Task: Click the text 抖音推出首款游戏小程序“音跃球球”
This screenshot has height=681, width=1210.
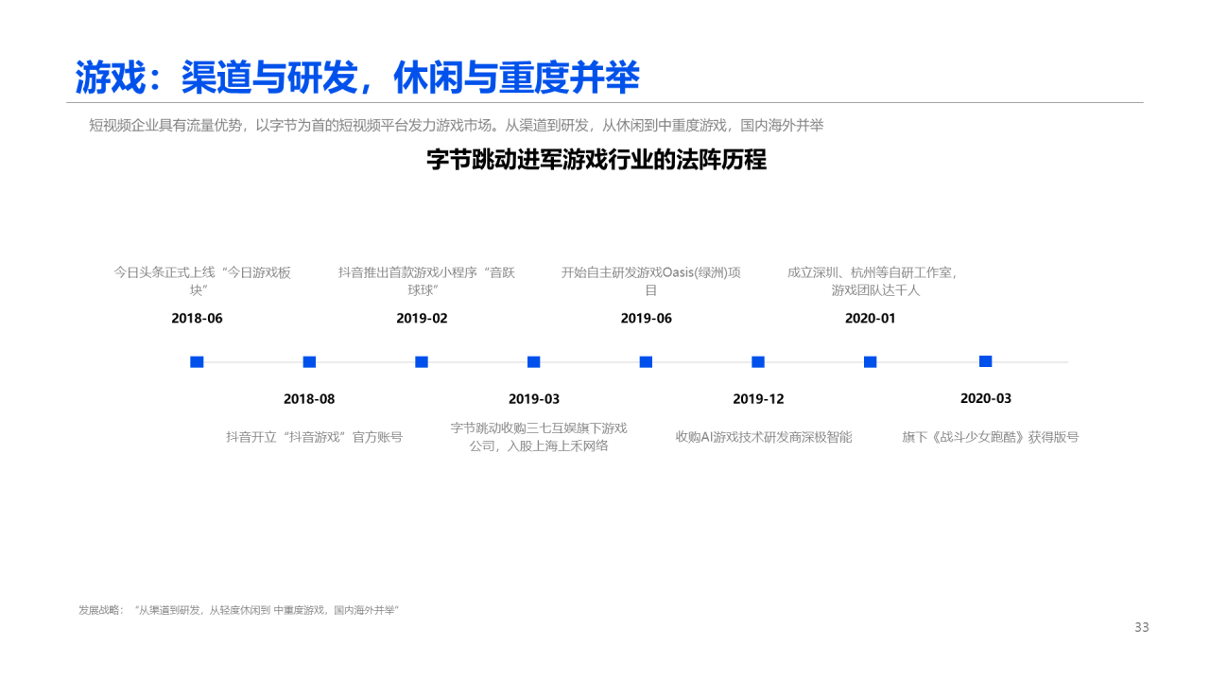Action: 426,281
